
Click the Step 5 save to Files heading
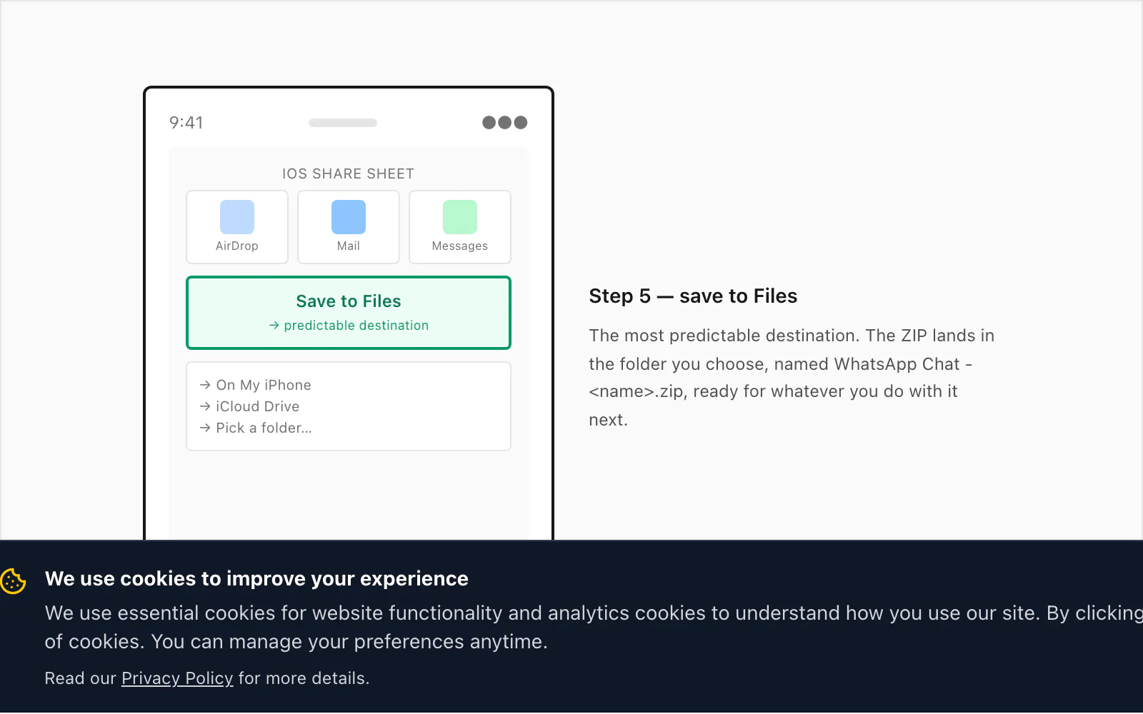693,296
